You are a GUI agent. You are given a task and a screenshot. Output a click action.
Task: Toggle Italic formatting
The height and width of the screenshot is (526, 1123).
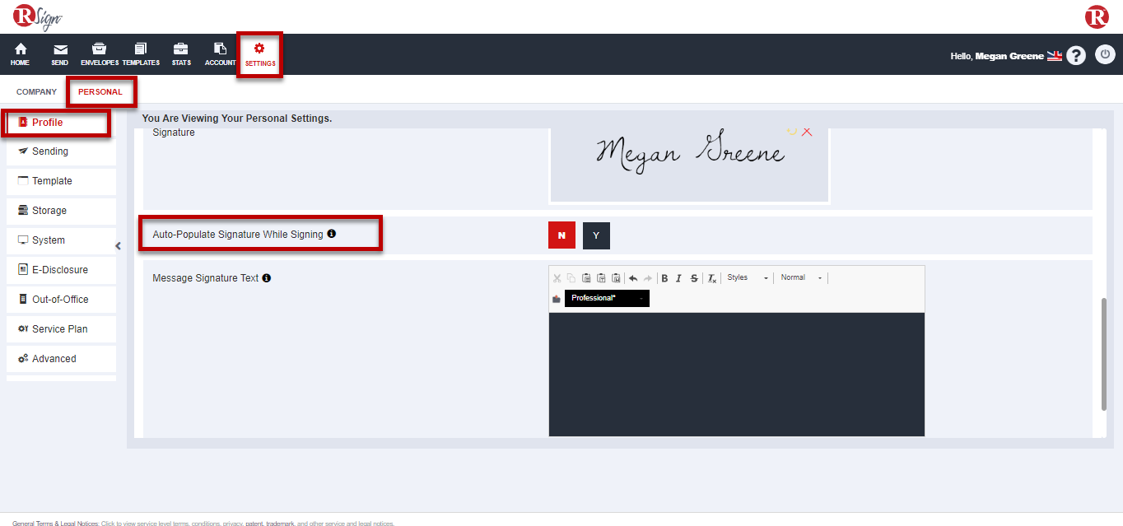[678, 278]
